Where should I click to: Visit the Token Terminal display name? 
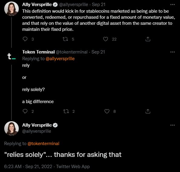point(38,52)
